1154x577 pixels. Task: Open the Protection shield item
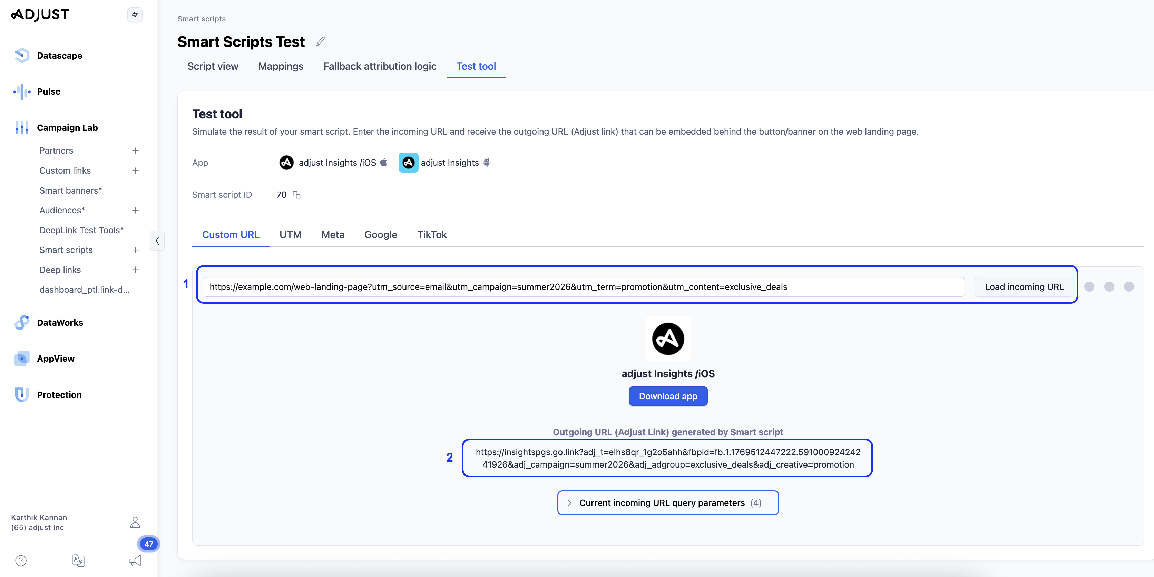click(x=59, y=395)
